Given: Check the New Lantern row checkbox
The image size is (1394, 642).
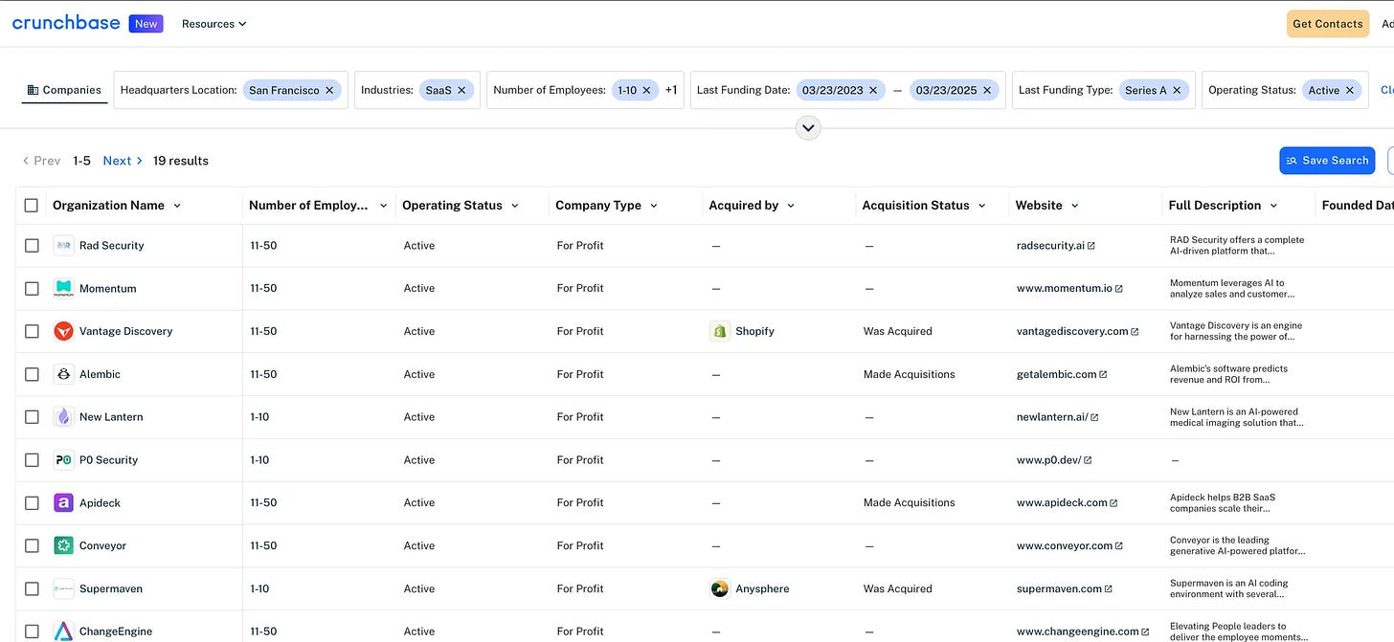Looking at the screenshot, I should 32,417.
